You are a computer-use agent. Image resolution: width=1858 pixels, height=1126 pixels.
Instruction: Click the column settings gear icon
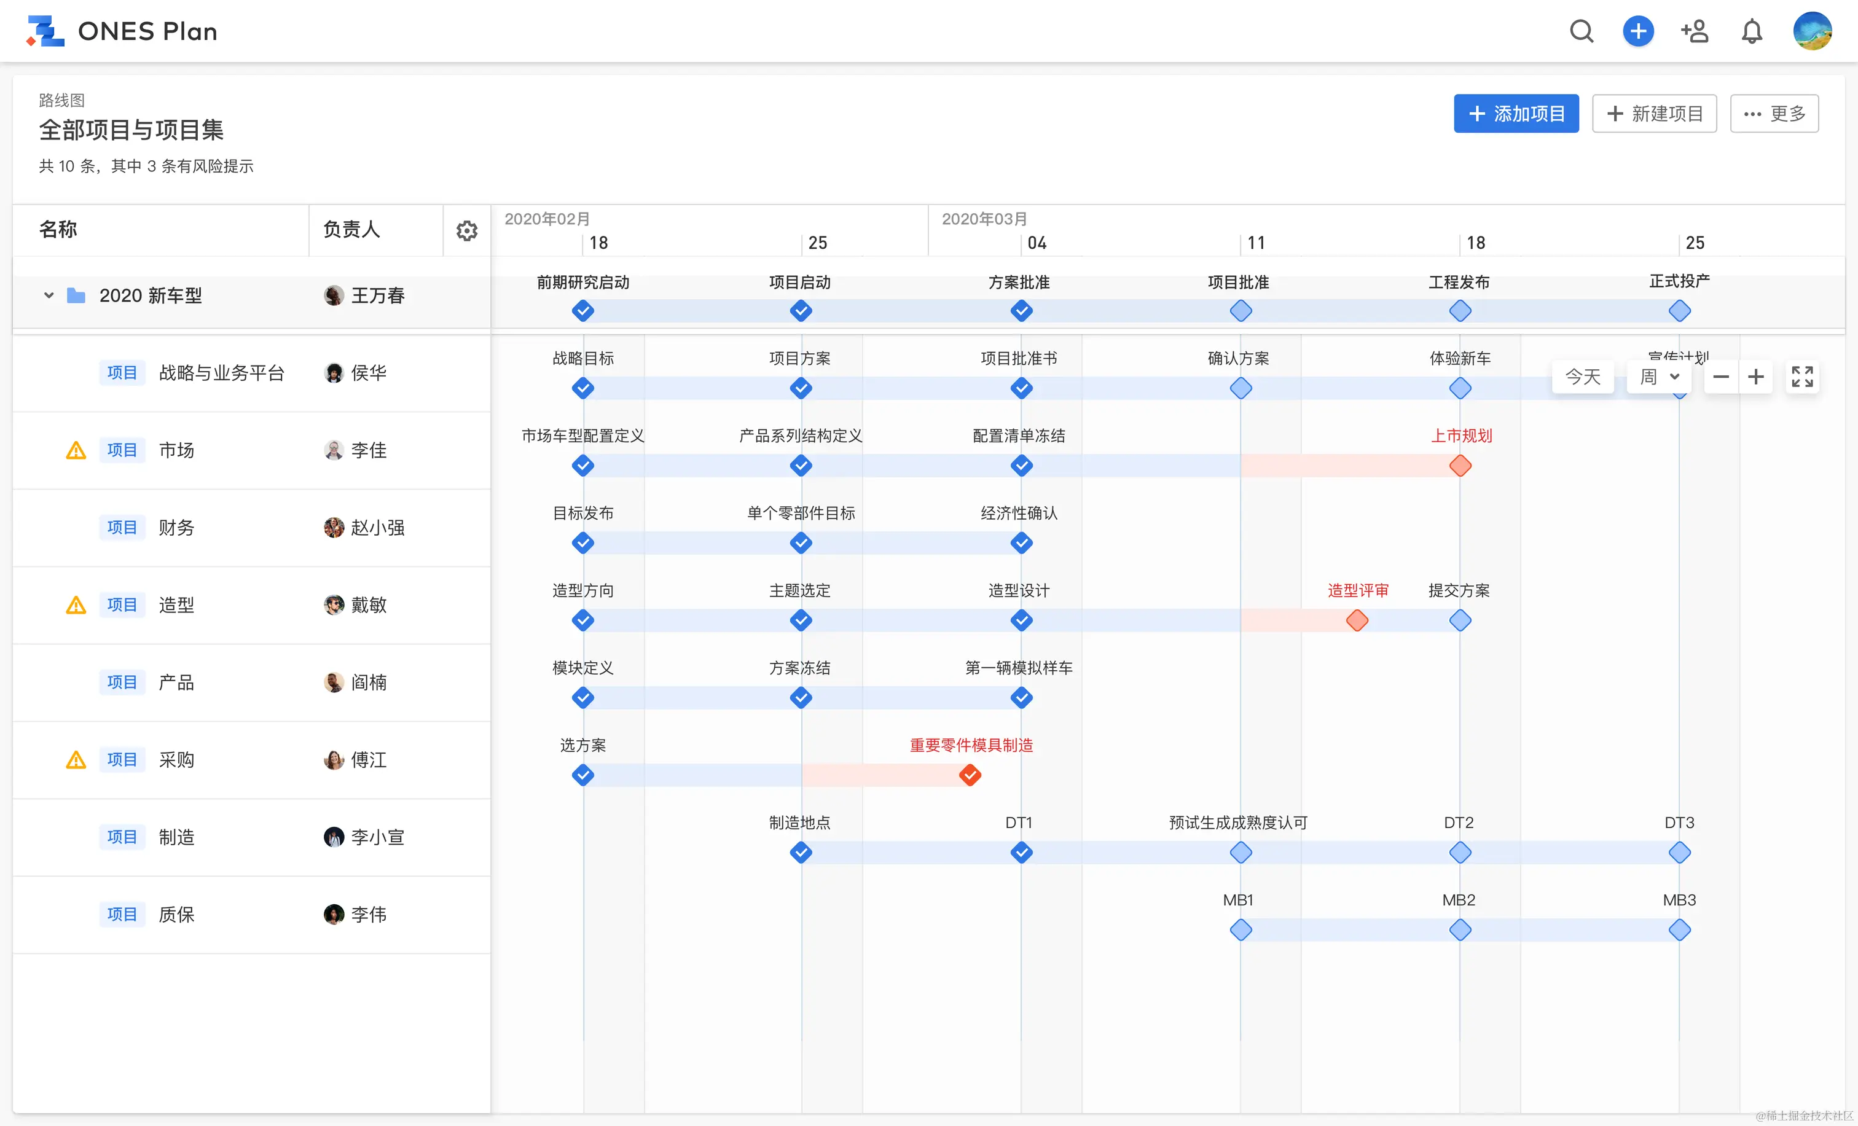[467, 230]
